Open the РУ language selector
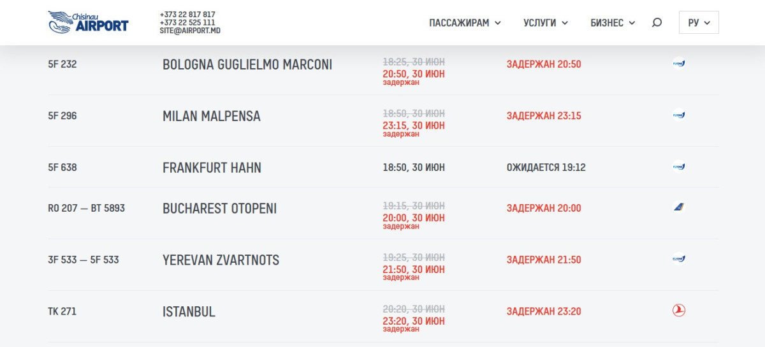 pos(699,22)
